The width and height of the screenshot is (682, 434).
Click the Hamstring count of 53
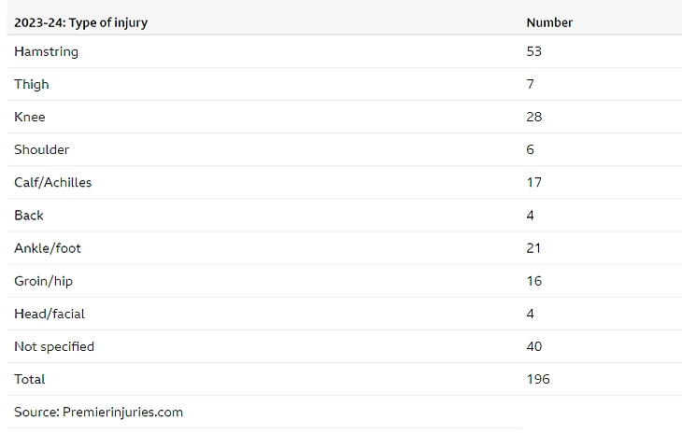(533, 51)
